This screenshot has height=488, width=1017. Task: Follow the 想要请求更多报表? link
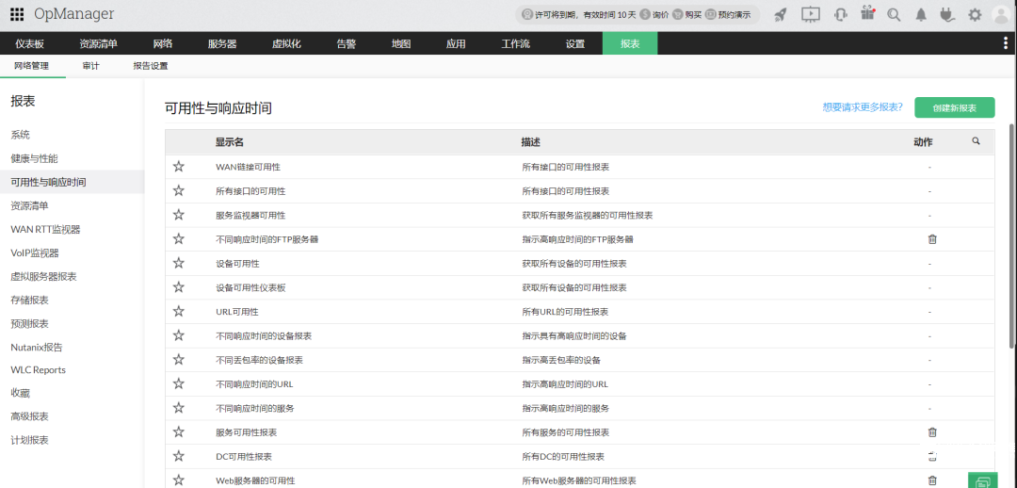pyautogui.click(x=863, y=107)
